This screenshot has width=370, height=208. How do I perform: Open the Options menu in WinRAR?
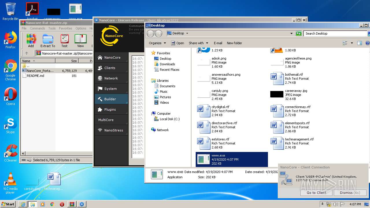(81, 28)
